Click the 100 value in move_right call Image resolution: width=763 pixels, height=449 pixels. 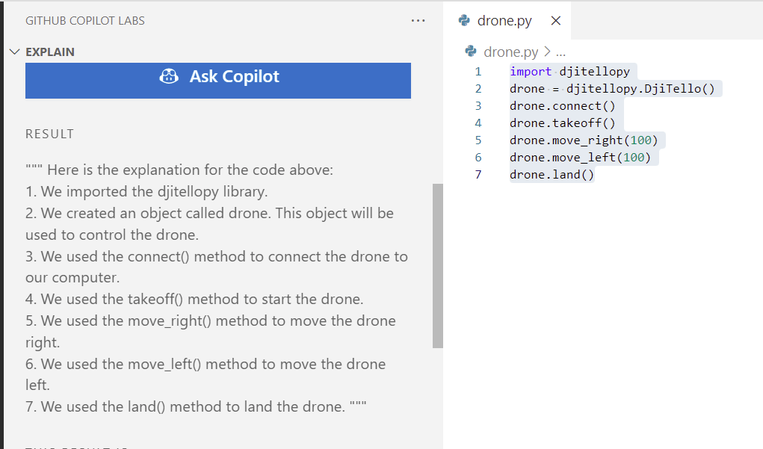(640, 140)
